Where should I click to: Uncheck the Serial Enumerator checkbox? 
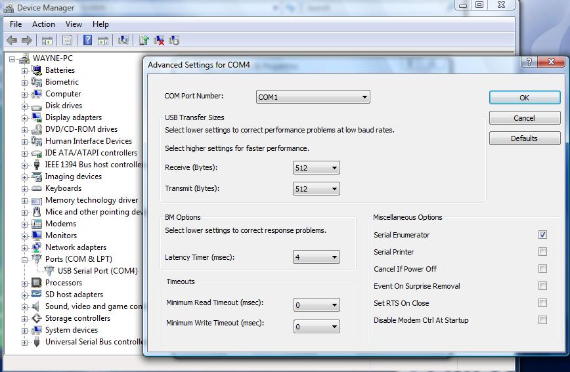coord(542,235)
